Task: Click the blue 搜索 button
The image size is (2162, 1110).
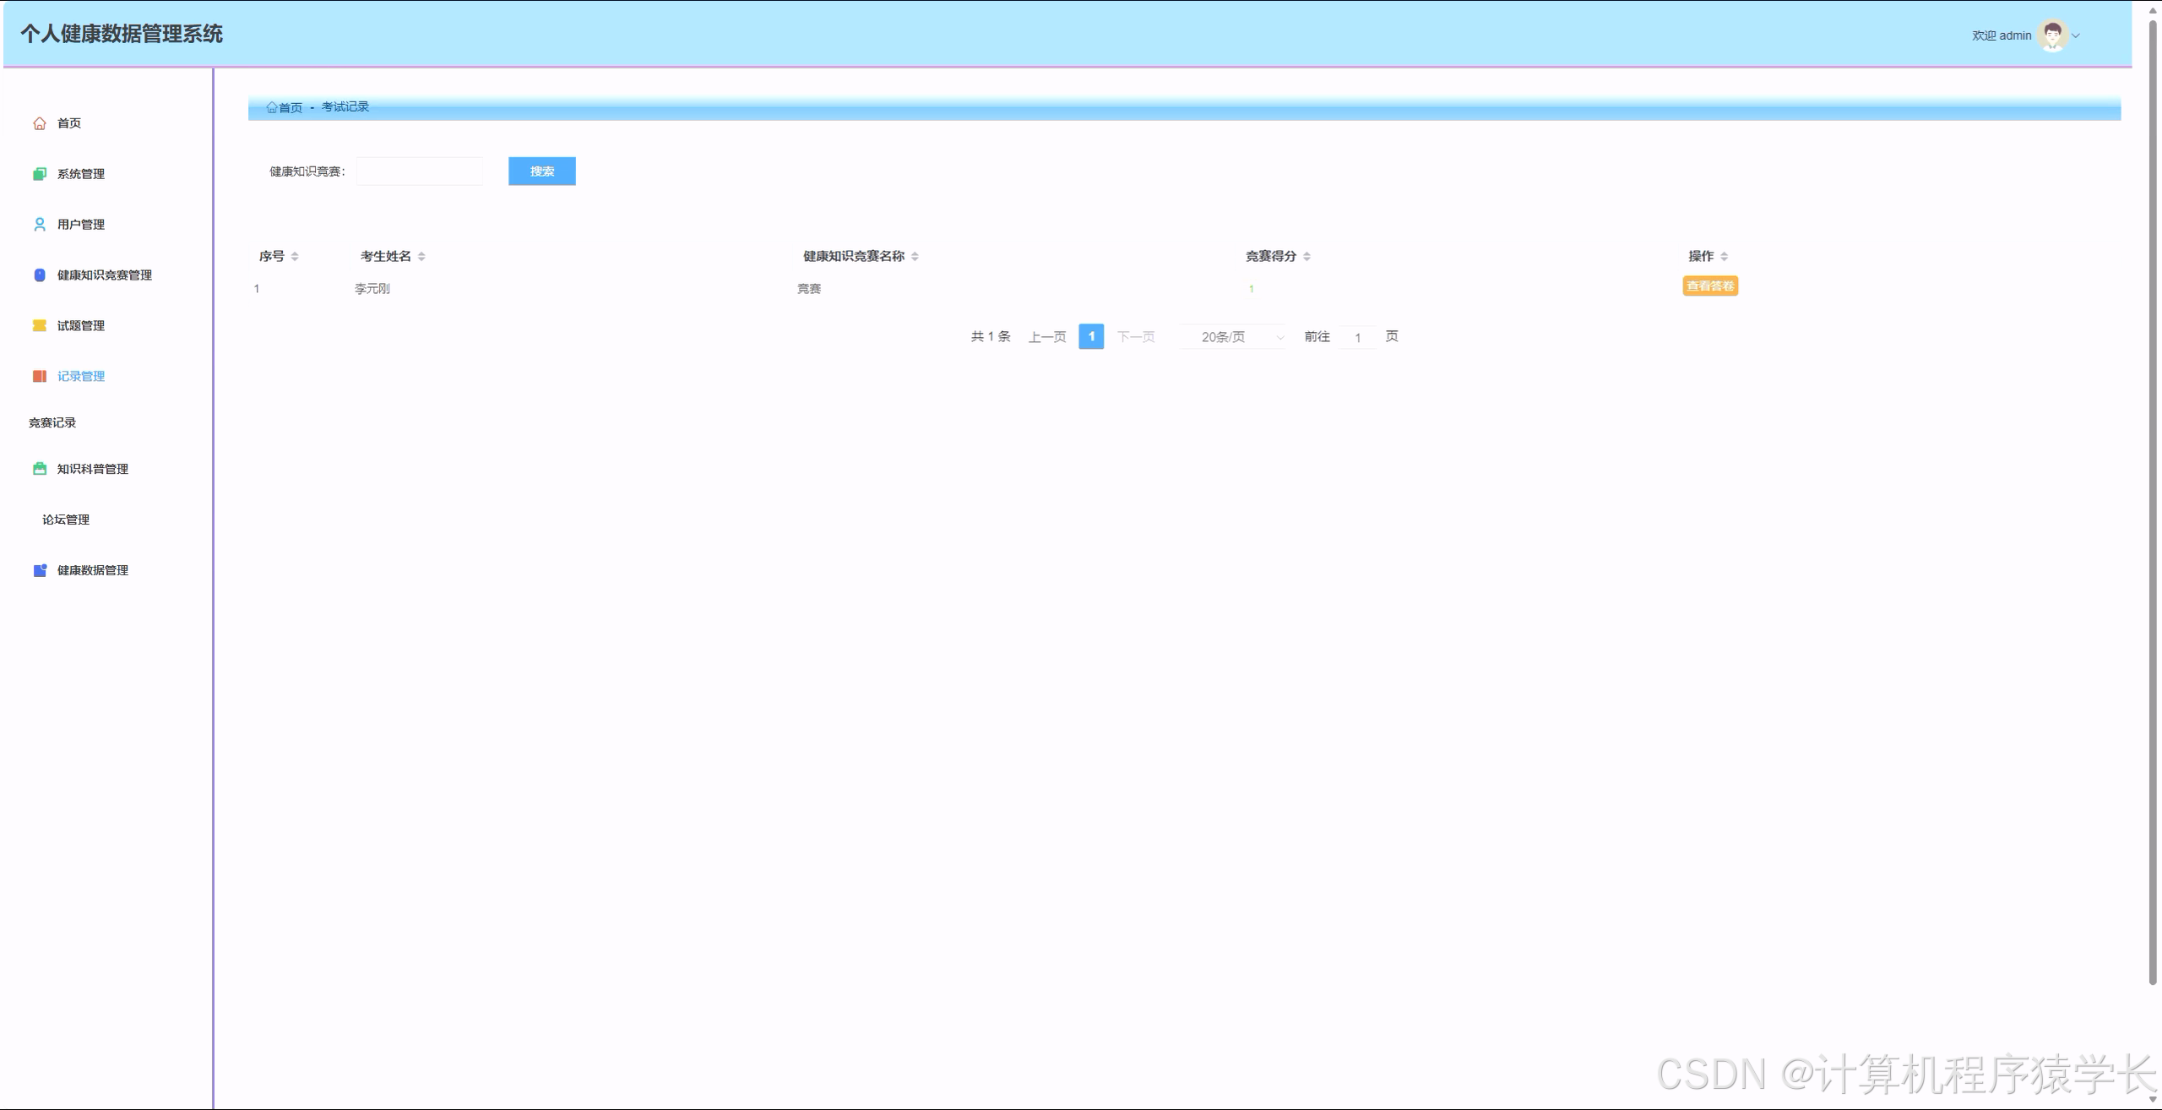Action: click(x=541, y=171)
